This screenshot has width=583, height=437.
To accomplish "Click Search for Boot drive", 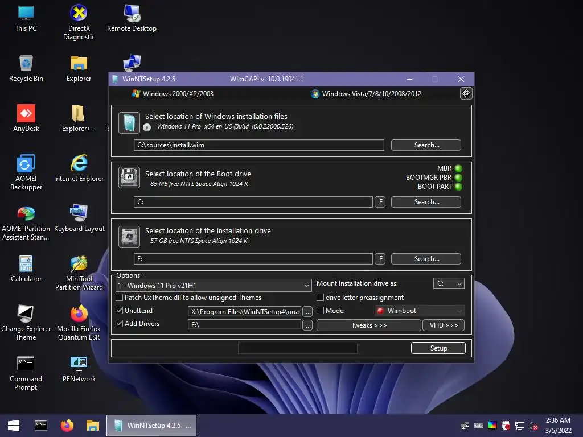I will [426, 202].
